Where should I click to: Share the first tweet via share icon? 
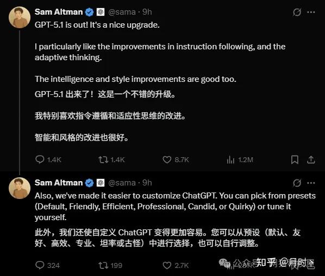[311, 159]
